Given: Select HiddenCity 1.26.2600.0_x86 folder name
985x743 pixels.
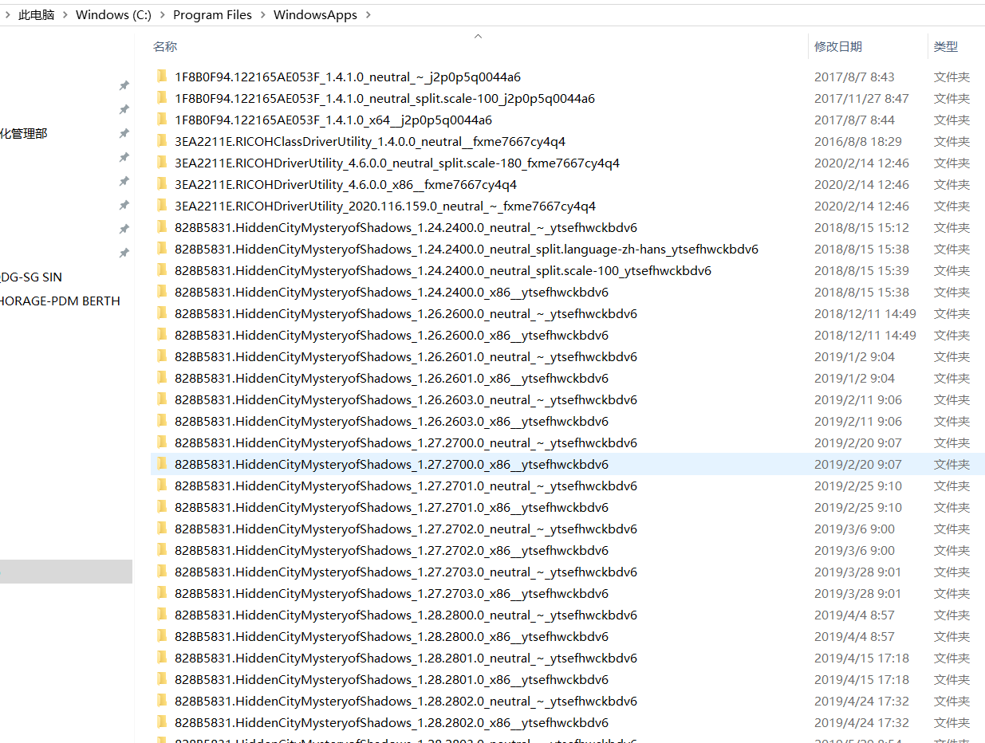Looking at the screenshot, I should [x=392, y=336].
